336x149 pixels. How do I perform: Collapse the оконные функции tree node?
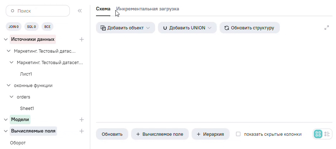(x=9, y=86)
